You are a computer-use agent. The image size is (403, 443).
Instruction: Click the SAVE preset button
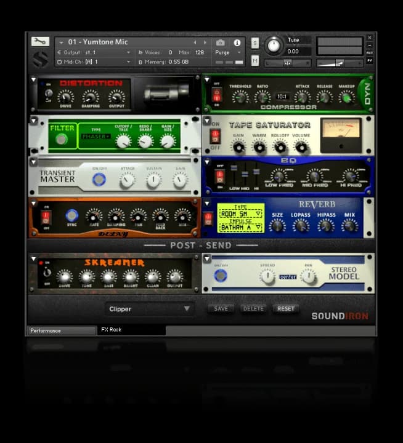(x=221, y=309)
